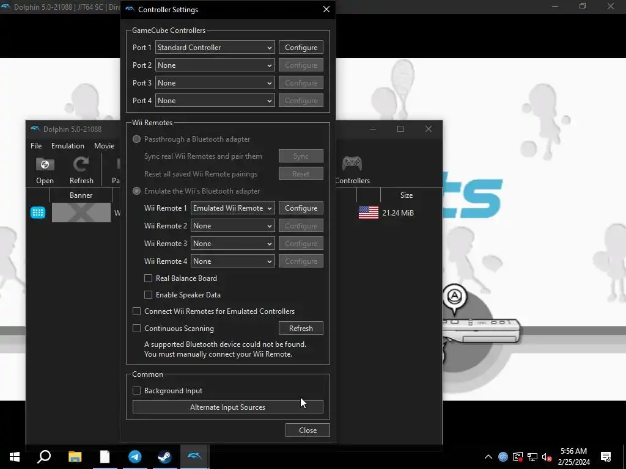
Task: Open Telegram from taskbar
Action: [135, 457]
